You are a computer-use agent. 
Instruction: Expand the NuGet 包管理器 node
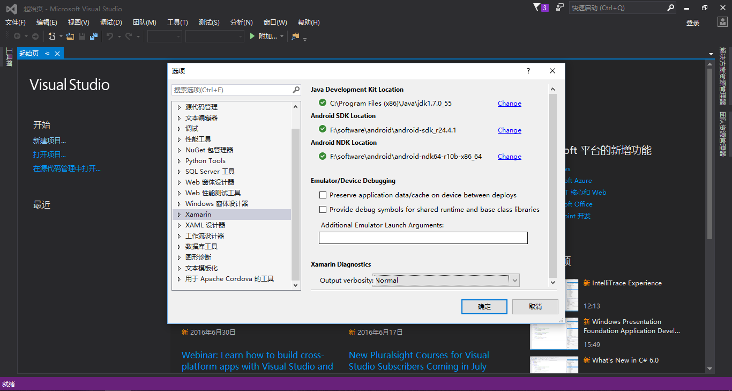pyautogui.click(x=180, y=150)
